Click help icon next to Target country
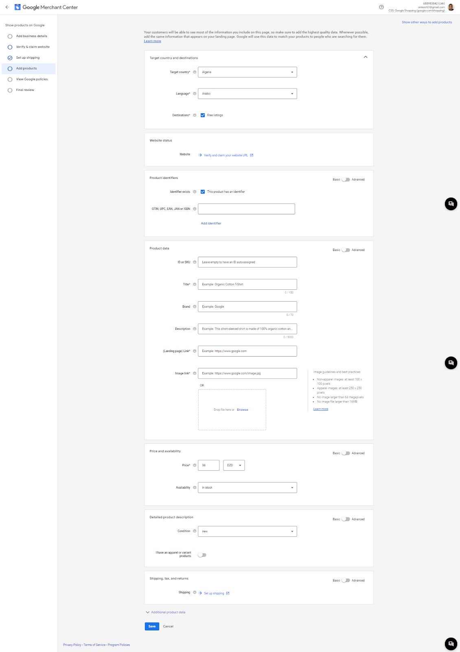The image size is (460, 652). tap(195, 72)
